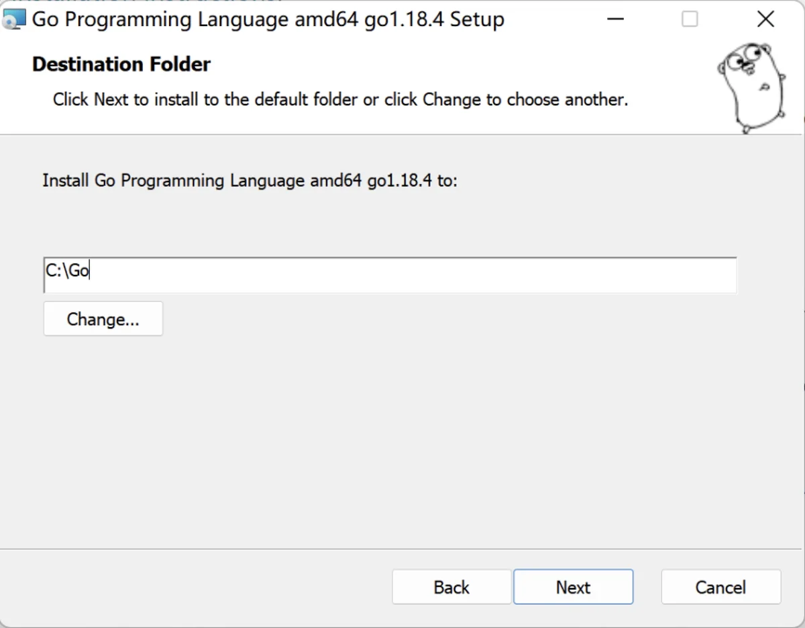Click the 'Install Go Programming Language amd64 go1.18.4 to:' label
This screenshot has width=805, height=628.
(250, 181)
